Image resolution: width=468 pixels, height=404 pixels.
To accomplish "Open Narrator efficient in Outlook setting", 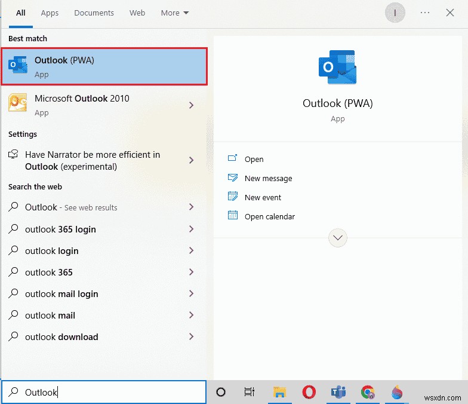I will (104, 160).
